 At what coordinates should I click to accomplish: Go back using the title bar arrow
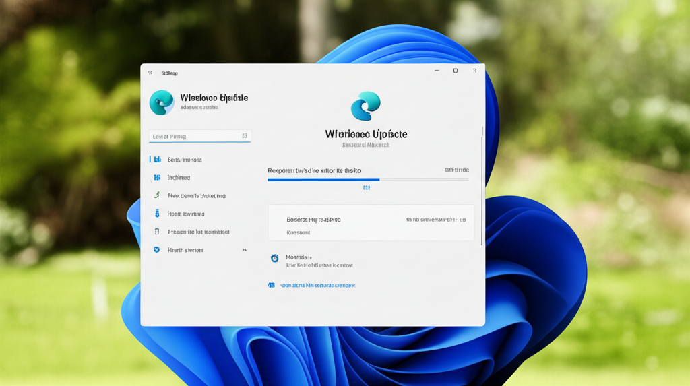pyautogui.click(x=150, y=72)
